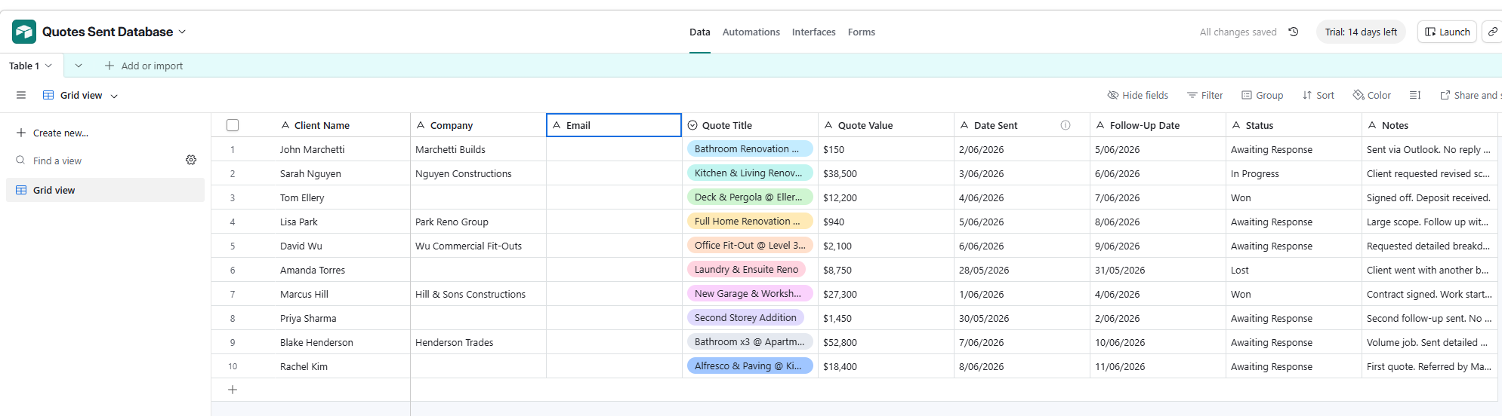Expand the Quotes Sent Database name dropdown
The image size is (1502, 416).
[x=182, y=32]
